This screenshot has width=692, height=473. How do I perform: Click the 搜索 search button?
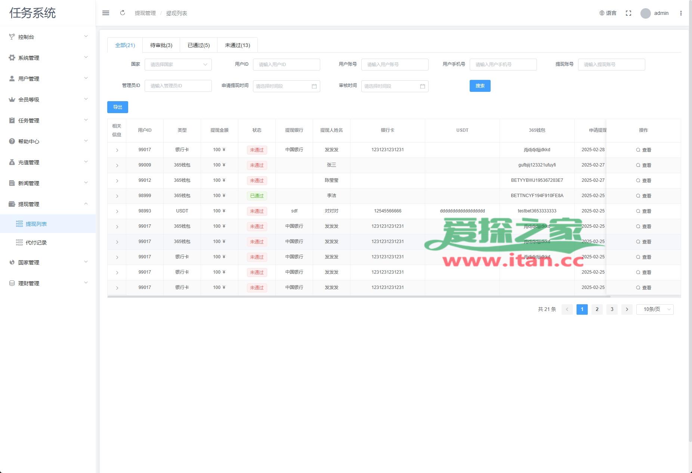pos(480,86)
